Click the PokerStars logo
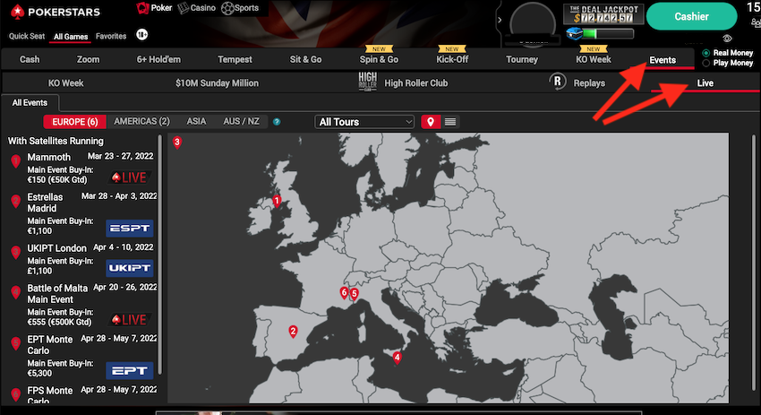Screen dimensions: 761x415 tap(56, 13)
